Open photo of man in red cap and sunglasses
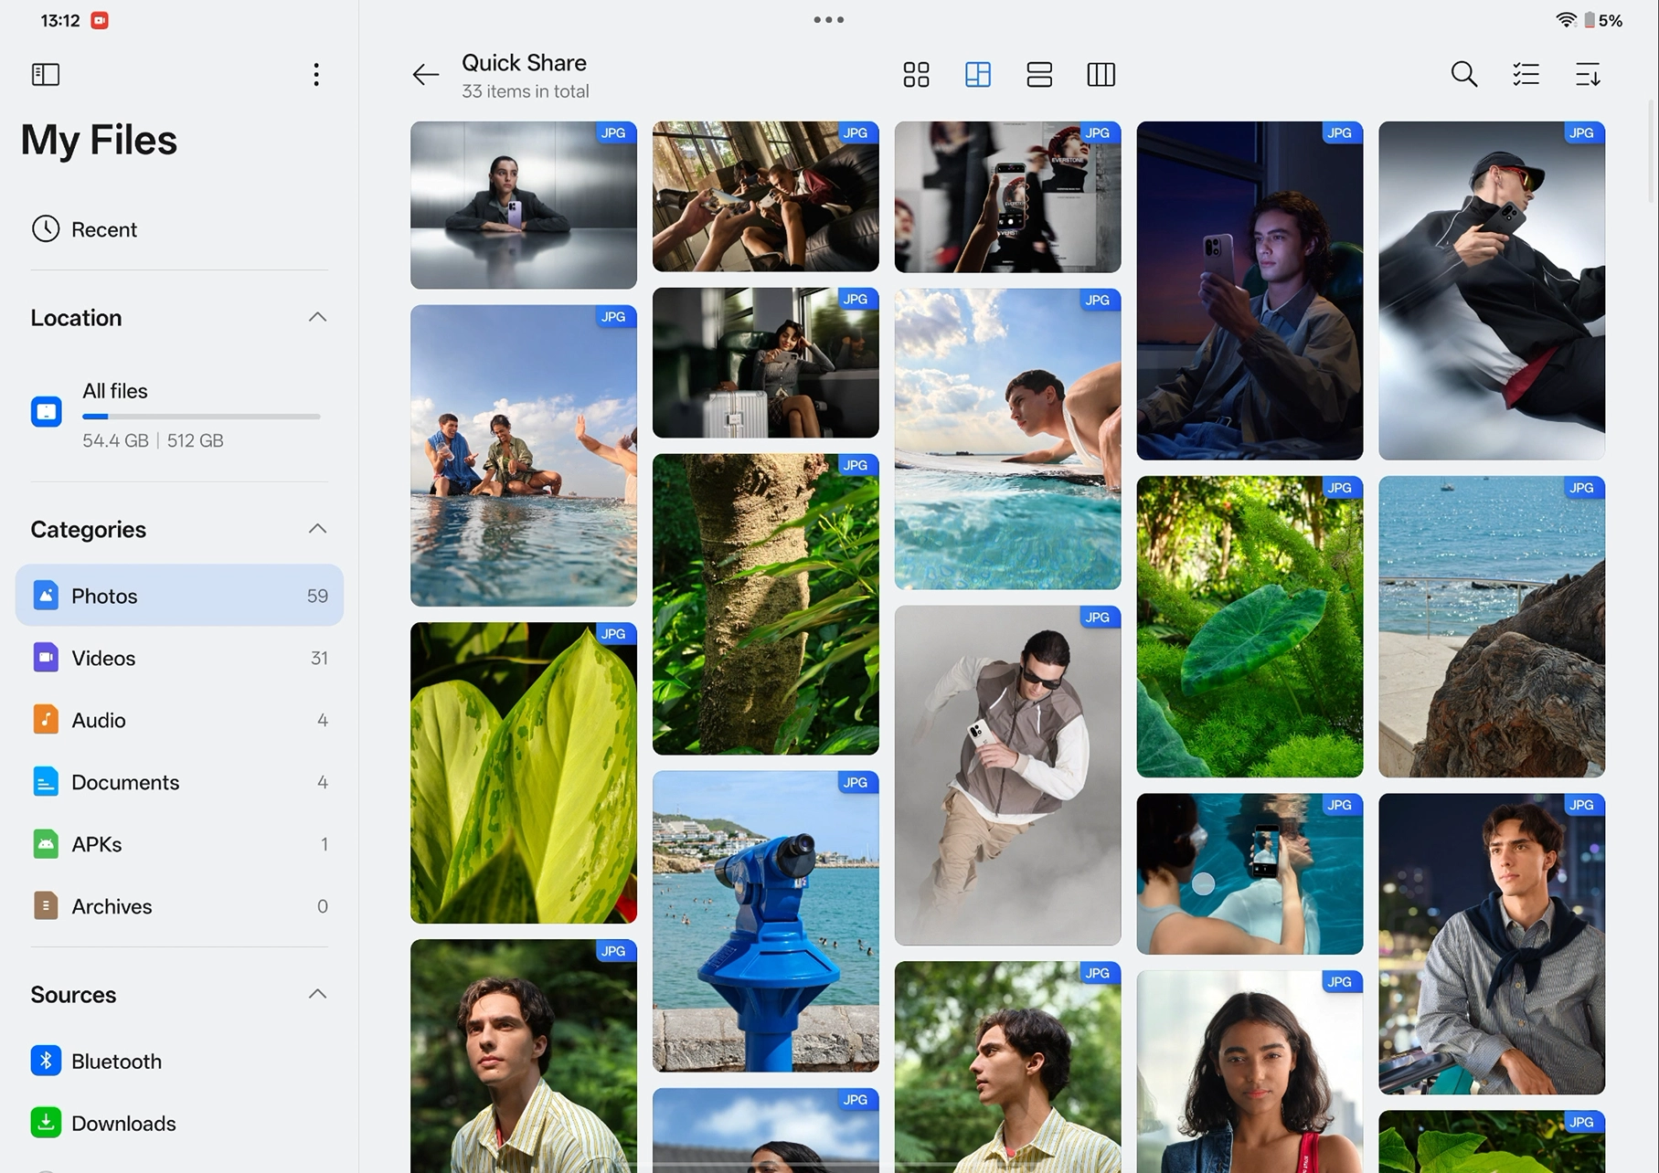 (x=1492, y=291)
